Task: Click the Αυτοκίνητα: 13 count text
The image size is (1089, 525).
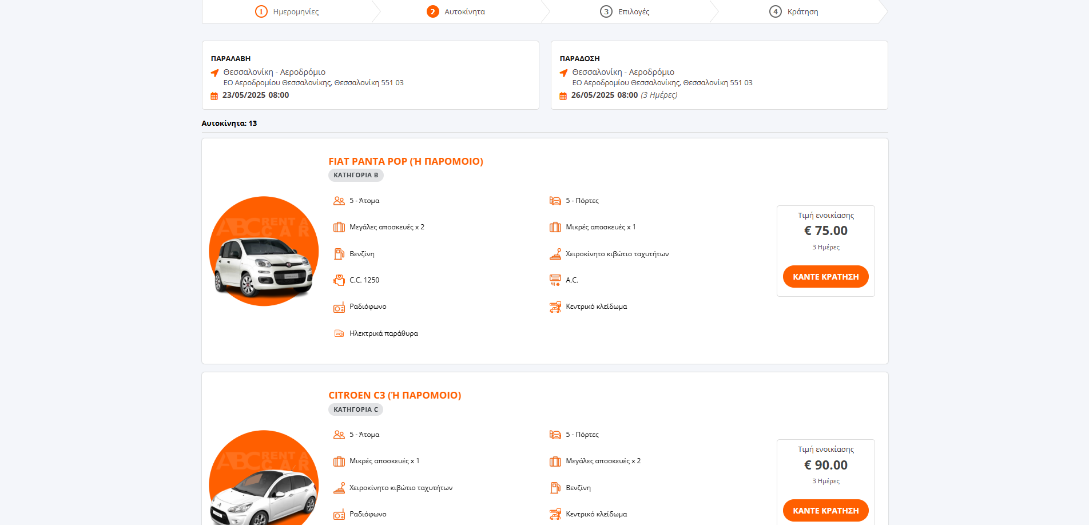Action: pos(229,124)
